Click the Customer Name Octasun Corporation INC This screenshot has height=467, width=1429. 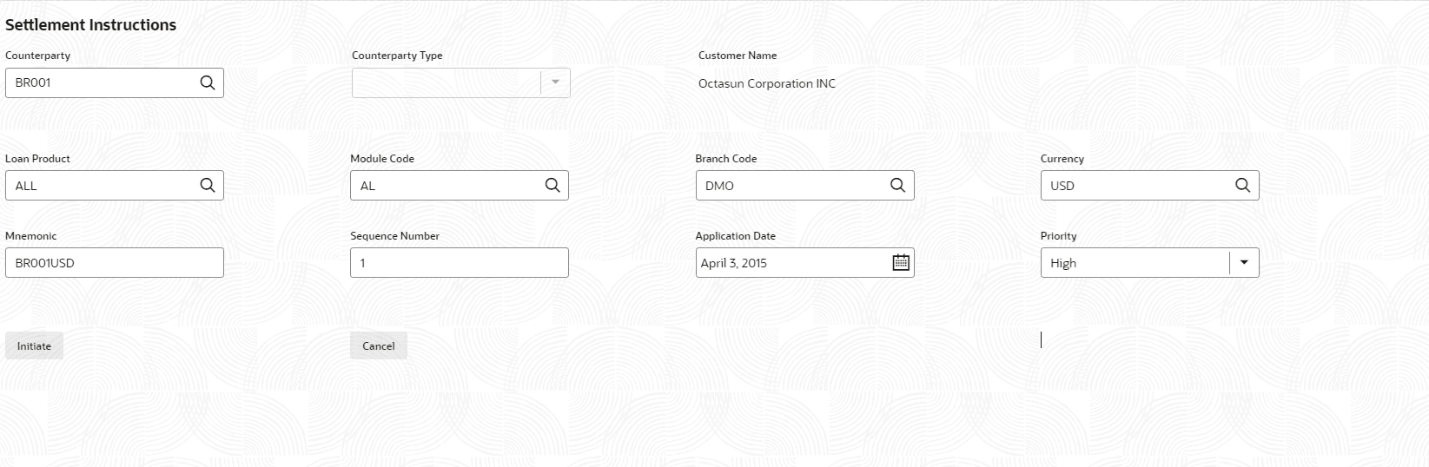pos(767,83)
